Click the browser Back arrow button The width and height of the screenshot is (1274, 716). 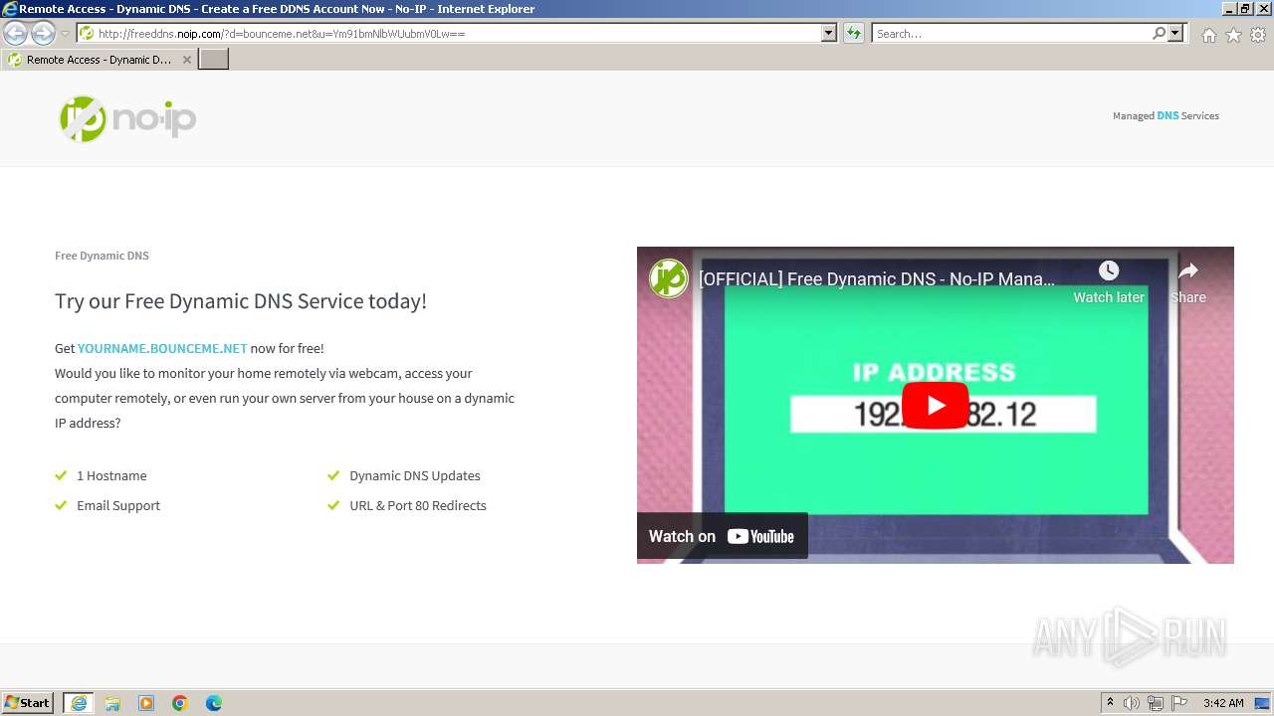point(16,34)
